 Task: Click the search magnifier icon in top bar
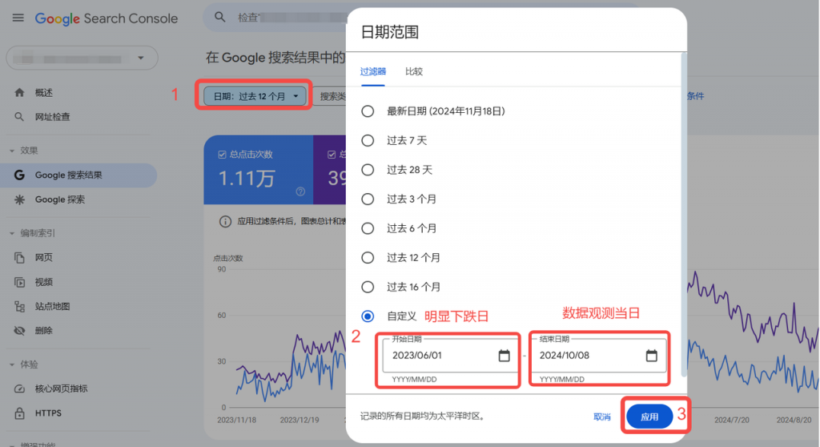[x=220, y=18]
